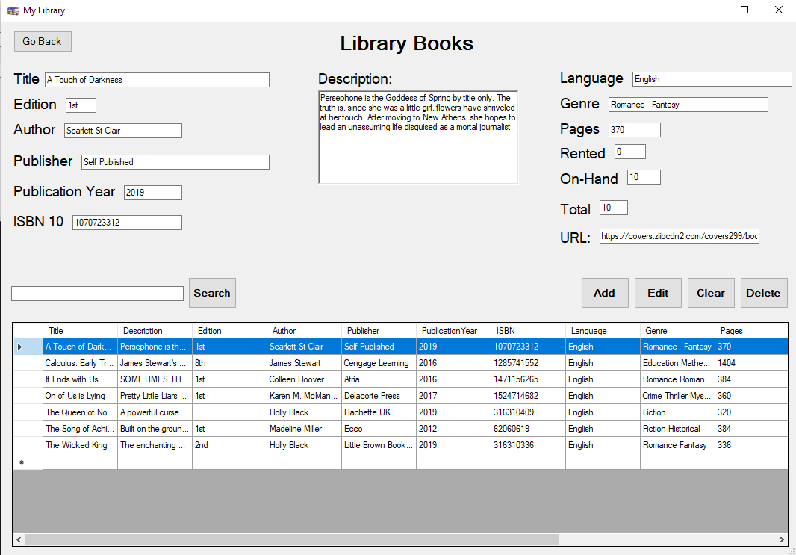Click Add to insert a new book
796x555 pixels.
point(605,293)
